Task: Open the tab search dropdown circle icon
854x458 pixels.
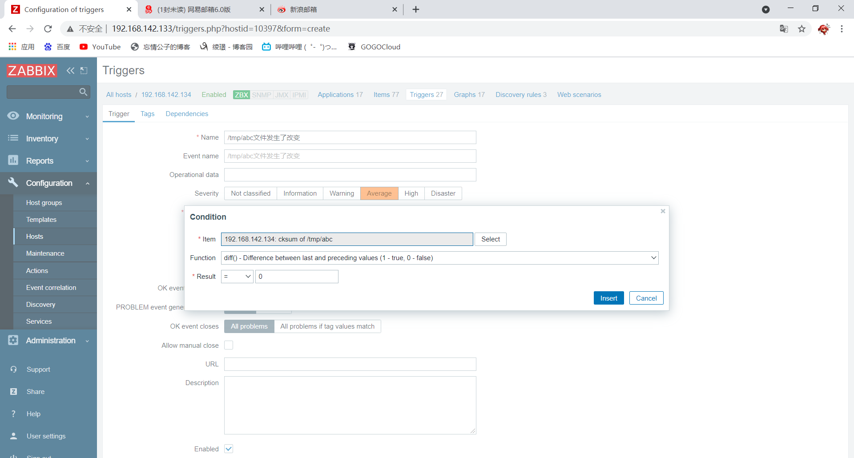Action: click(765, 9)
